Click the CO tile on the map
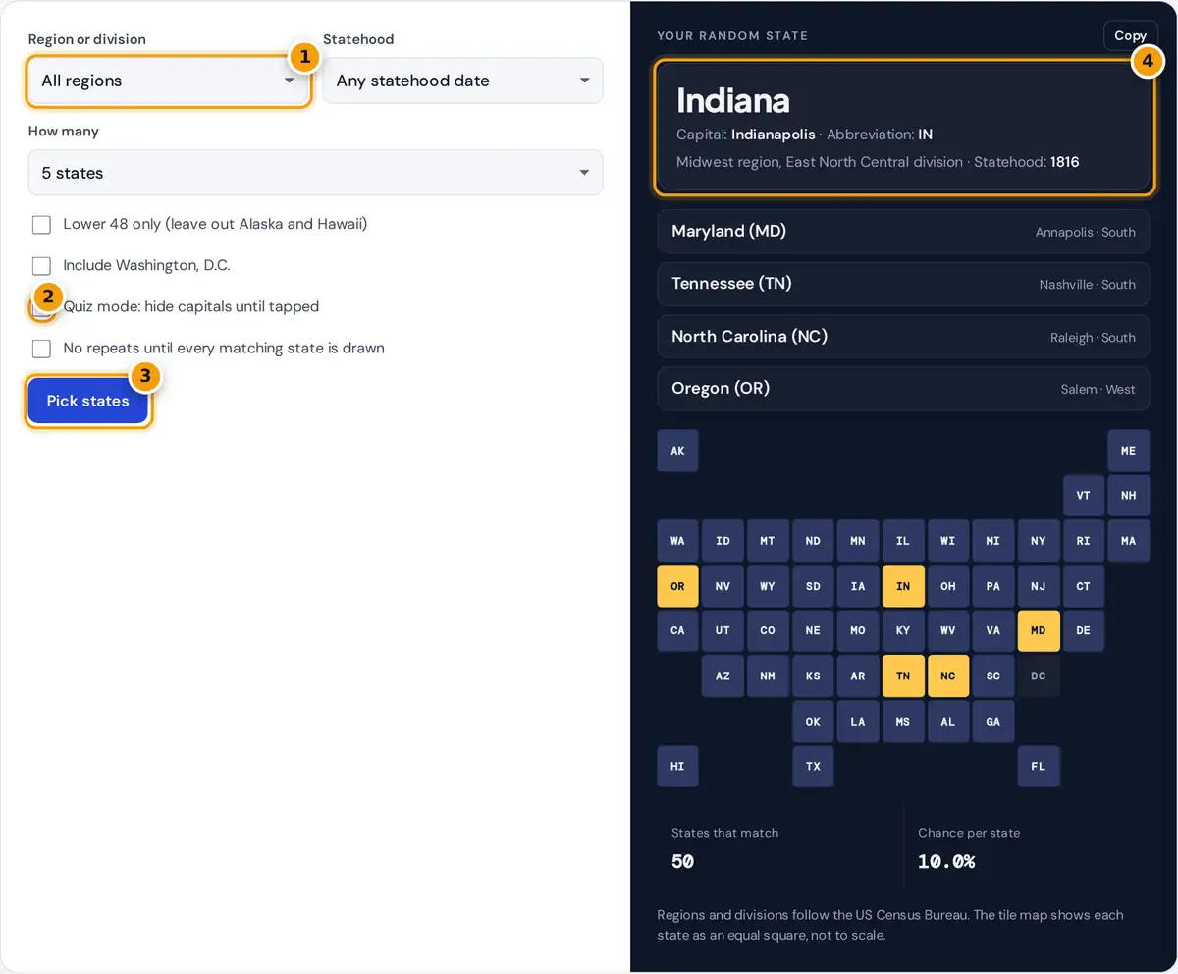 [x=768, y=630]
